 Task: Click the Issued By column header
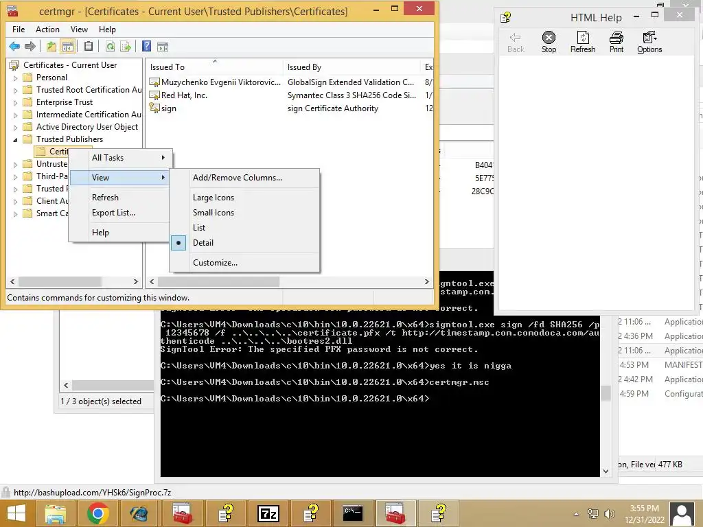[x=352, y=67]
